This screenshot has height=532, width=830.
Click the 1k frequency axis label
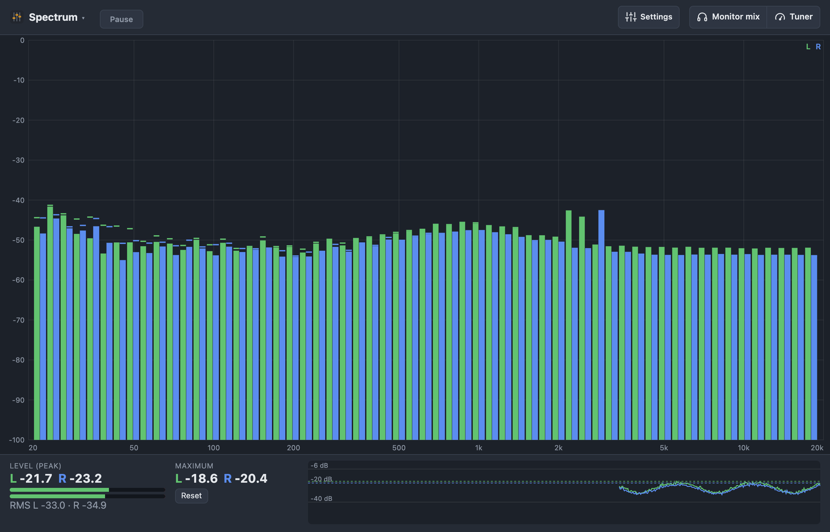point(479,448)
